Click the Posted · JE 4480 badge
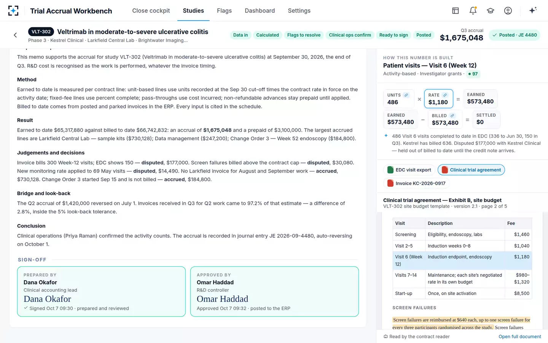The width and height of the screenshot is (548, 343). coord(515,35)
